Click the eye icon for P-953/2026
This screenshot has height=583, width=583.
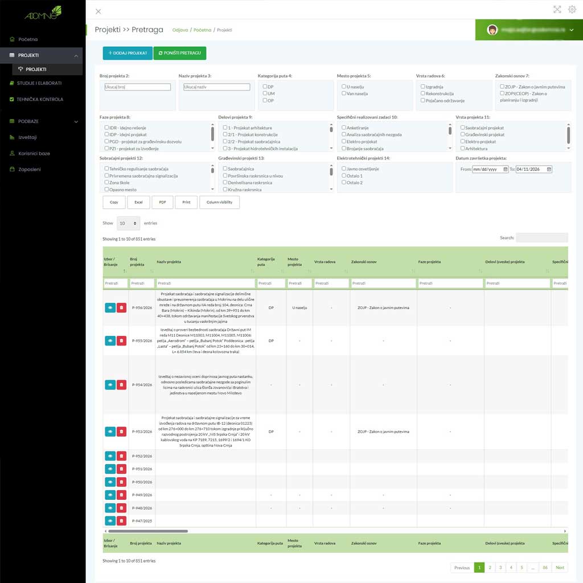coord(110,432)
